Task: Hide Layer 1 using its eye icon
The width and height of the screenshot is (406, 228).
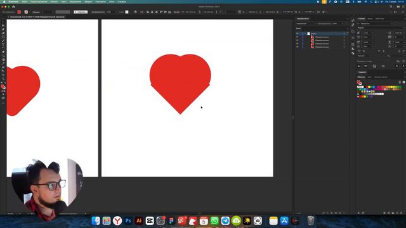Action: tap(297, 34)
